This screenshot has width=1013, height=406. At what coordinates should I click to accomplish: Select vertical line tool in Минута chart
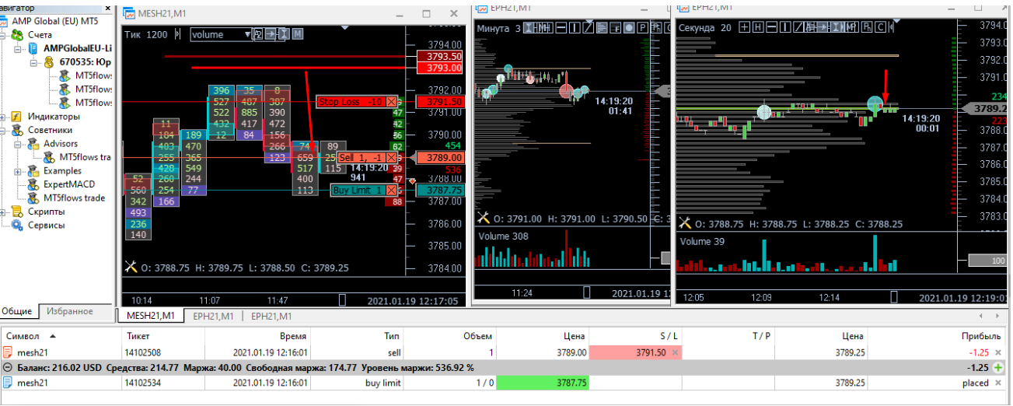pyautogui.click(x=575, y=27)
